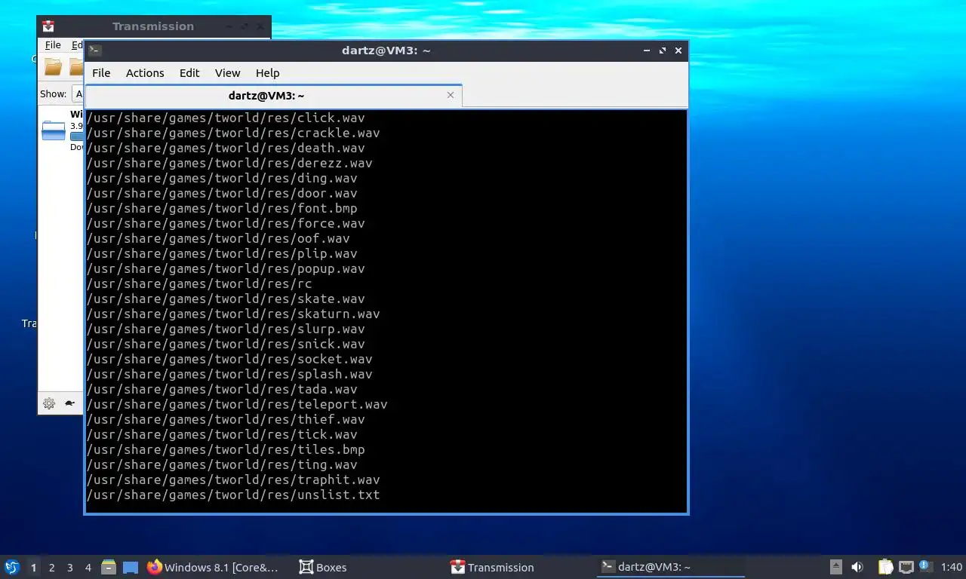The height and width of the screenshot is (579, 966).
Task: Click the traphit.wav path line in terminal
Action: pos(233,480)
